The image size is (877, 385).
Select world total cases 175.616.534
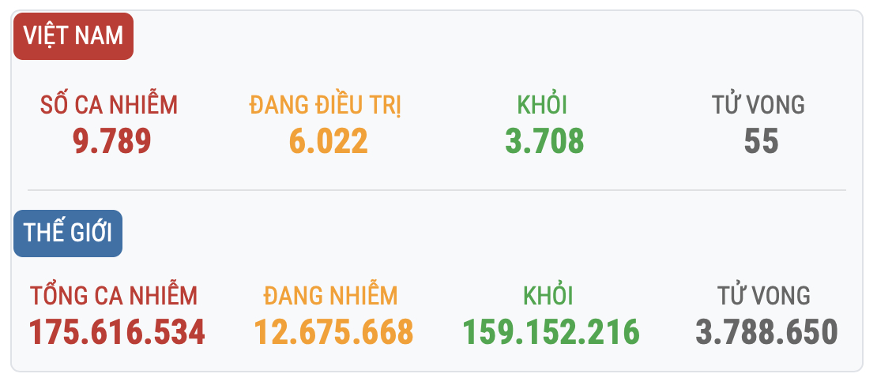pos(117,332)
